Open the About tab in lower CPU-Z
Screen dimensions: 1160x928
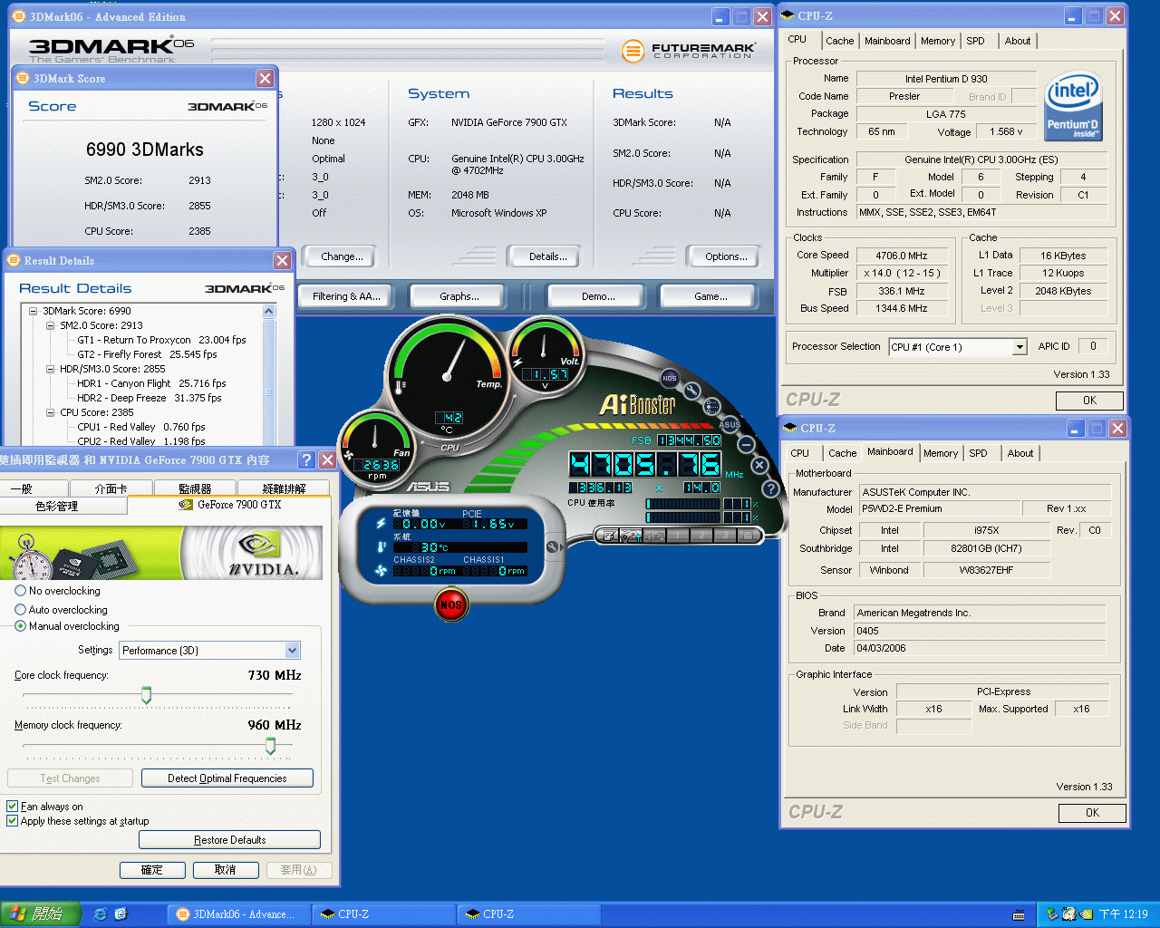[1020, 453]
